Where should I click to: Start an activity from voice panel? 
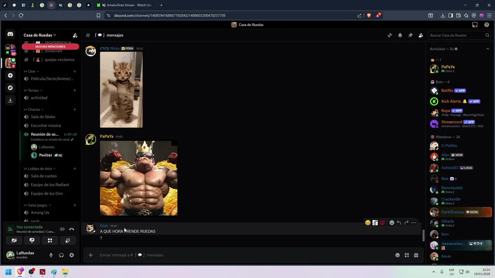pos(50,240)
